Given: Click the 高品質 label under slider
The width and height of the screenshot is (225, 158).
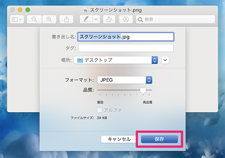Looking at the screenshot, I should 147,102.
